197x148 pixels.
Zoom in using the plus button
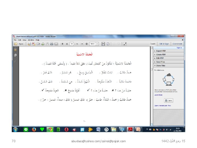(87, 44)
